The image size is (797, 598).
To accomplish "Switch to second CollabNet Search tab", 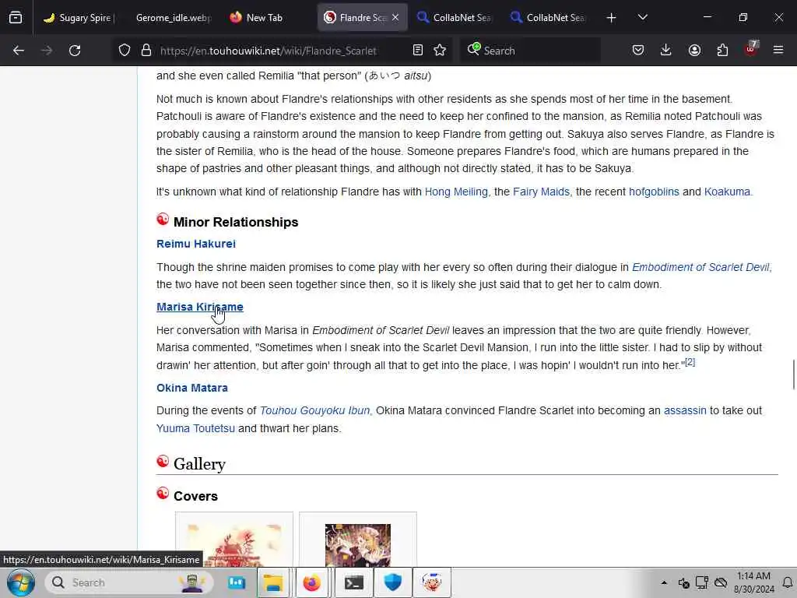I will (x=547, y=18).
